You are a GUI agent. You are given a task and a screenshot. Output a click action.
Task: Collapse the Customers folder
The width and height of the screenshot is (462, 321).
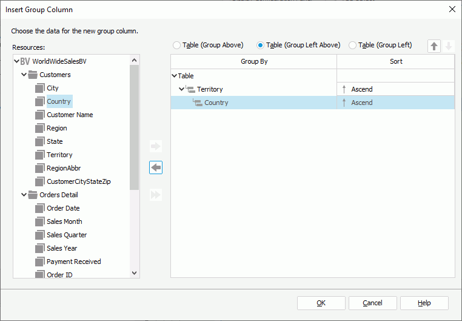[x=24, y=75]
